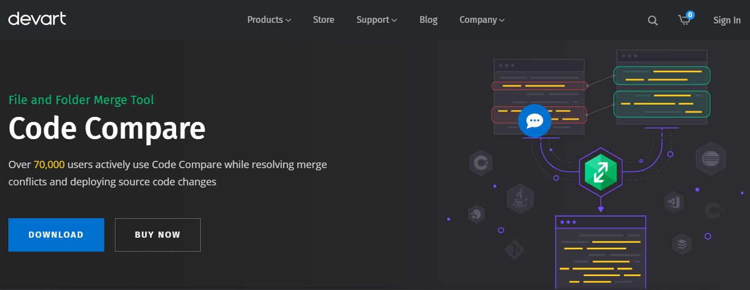Open the live chat bubble
The image size is (750, 290).
(x=534, y=121)
